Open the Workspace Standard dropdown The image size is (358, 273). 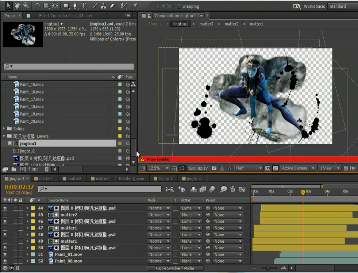coord(342,7)
